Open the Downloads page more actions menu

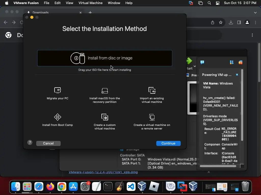pyautogui.click(x=252, y=35)
